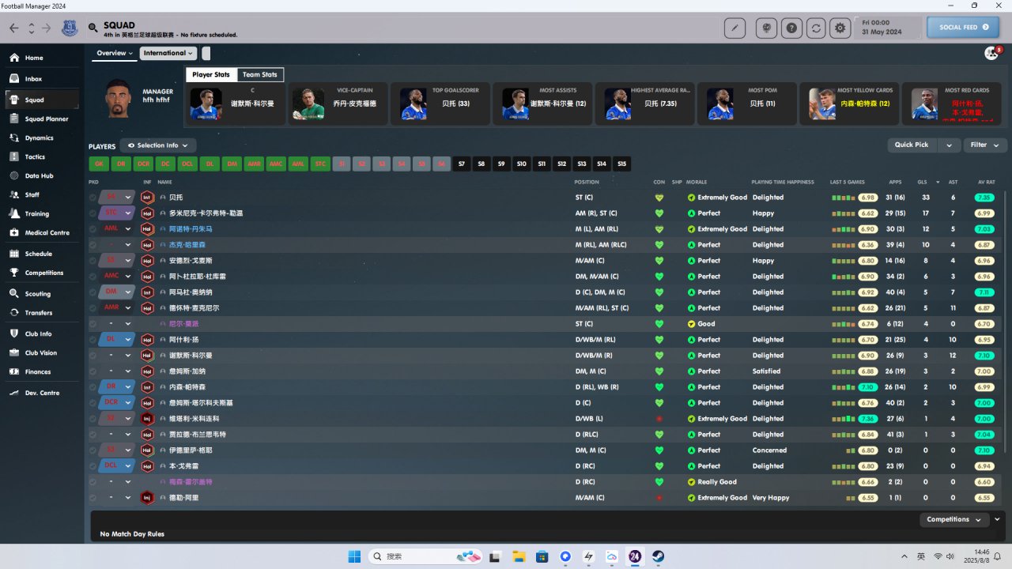Tick the selection circle for 阿卜杜拉耶·杜库雷

pyautogui.click(x=93, y=277)
